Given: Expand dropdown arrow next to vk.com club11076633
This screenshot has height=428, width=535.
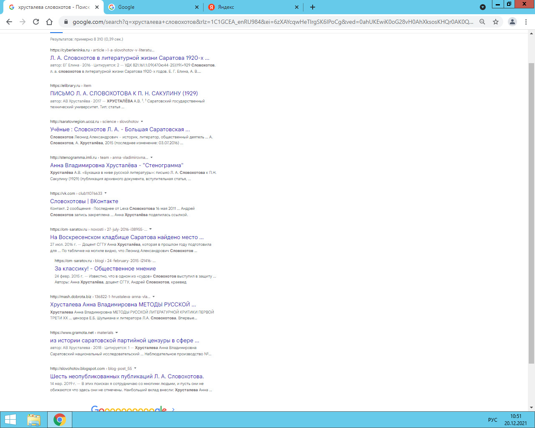Looking at the screenshot, I should click(x=105, y=194).
